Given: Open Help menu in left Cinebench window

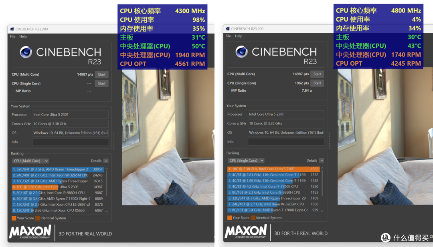Looking at the screenshot, I should [x=23, y=36].
